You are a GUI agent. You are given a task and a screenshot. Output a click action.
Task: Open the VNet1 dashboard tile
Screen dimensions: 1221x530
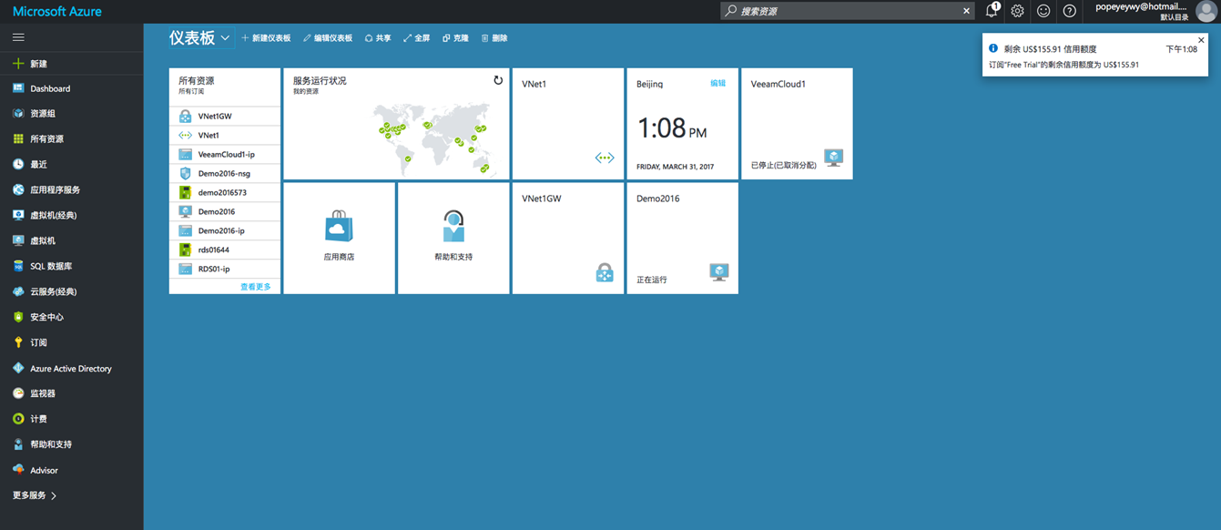point(568,124)
